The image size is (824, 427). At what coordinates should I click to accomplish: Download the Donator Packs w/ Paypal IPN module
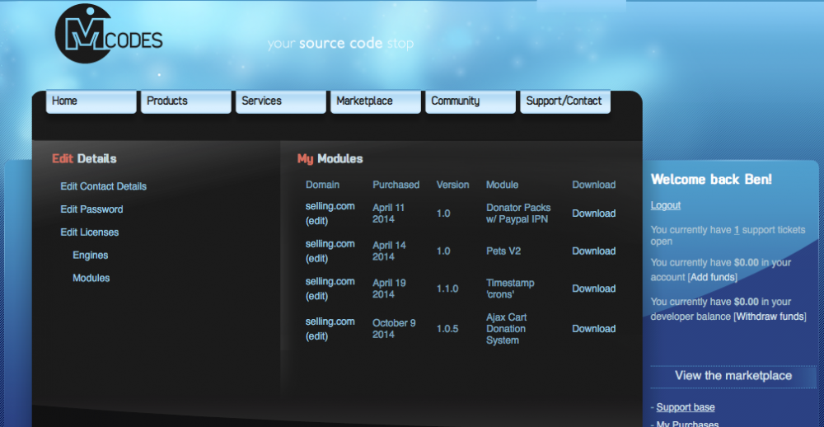[593, 213]
